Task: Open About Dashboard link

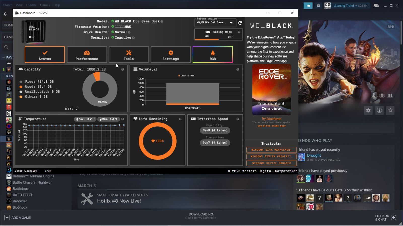Action: (26, 171)
